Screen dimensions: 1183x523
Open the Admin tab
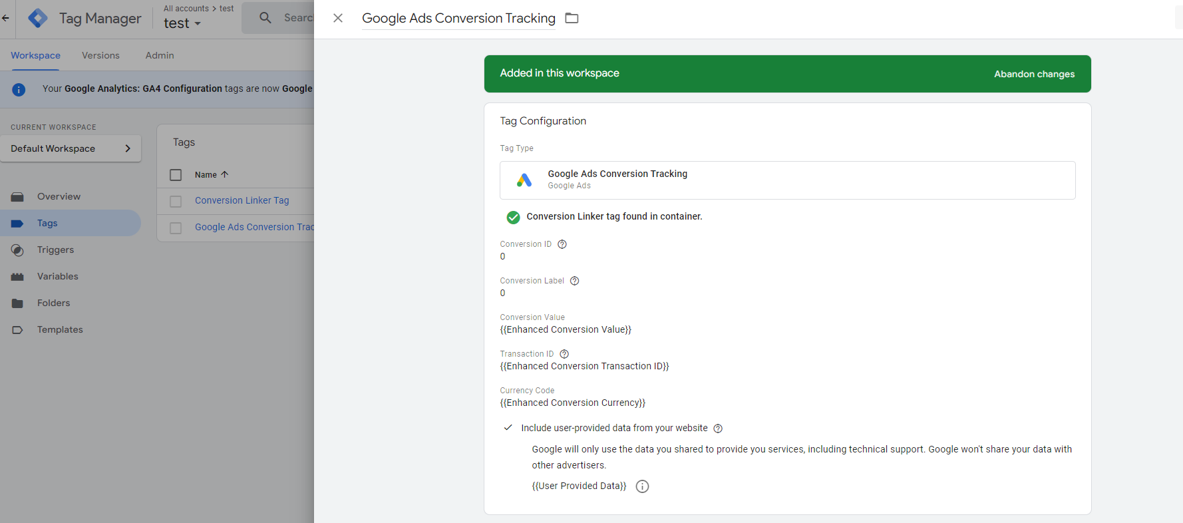click(160, 55)
